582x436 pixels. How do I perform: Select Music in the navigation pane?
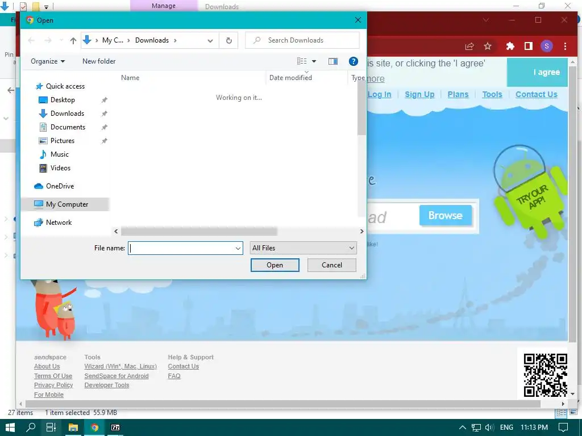59,154
